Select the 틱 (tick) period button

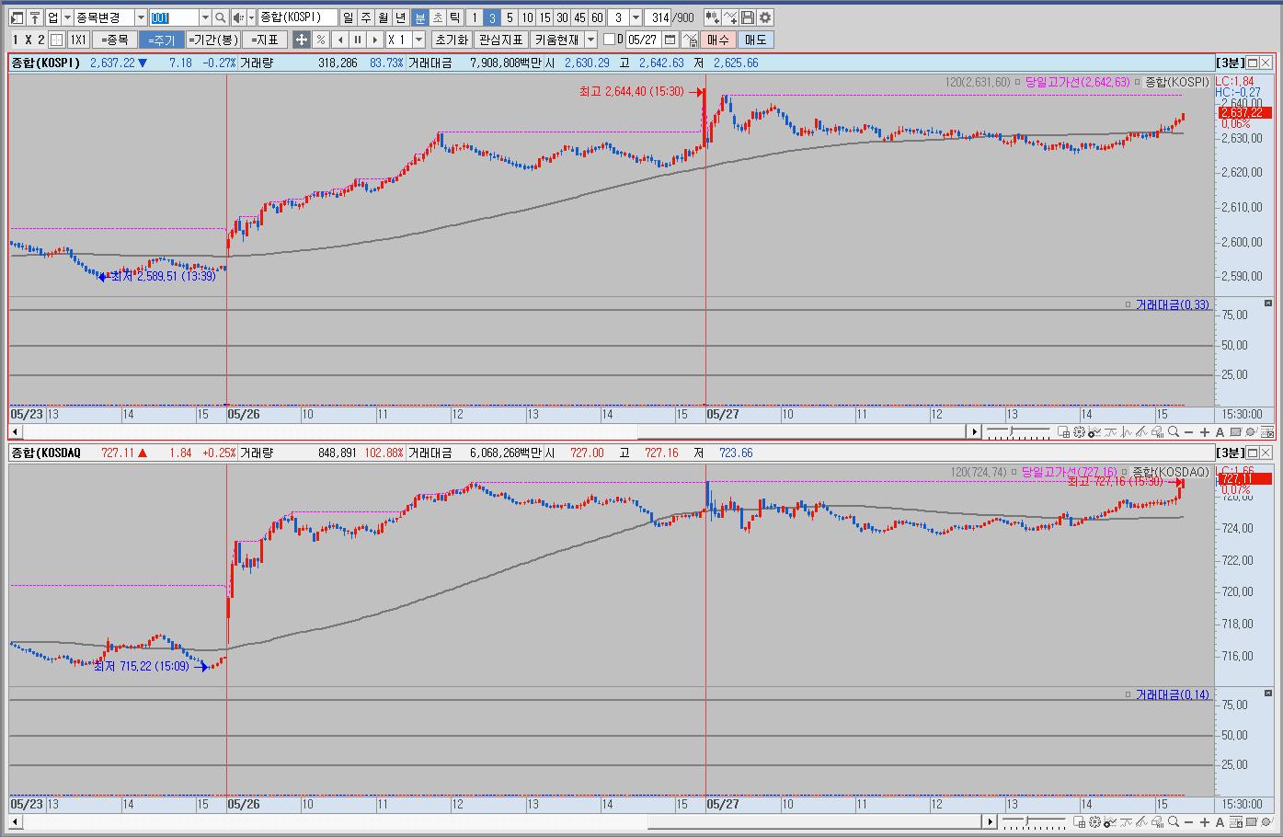tap(455, 17)
